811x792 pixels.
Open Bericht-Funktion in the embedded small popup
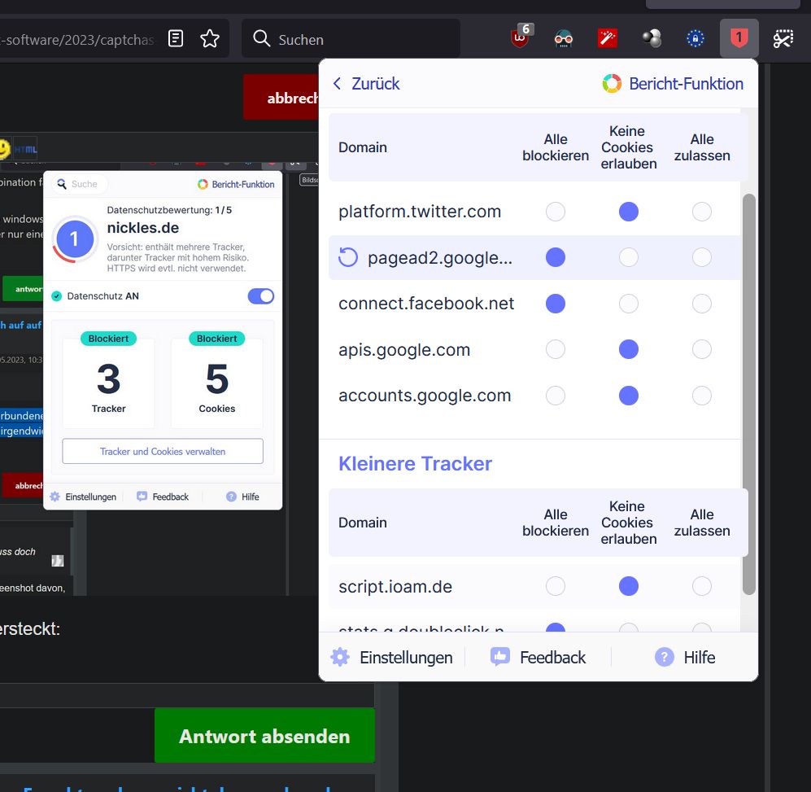(236, 184)
